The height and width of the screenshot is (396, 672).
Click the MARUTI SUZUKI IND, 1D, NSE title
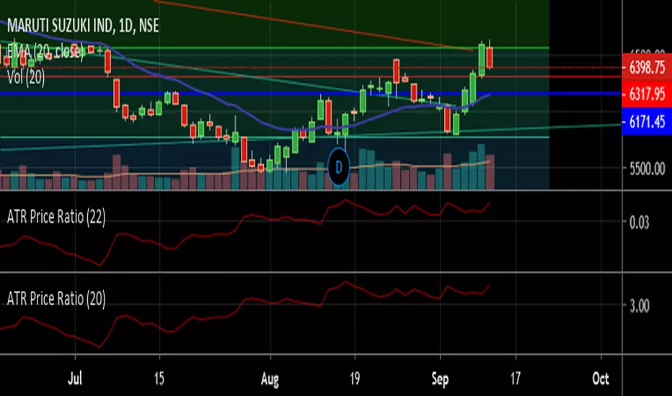(83, 26)
